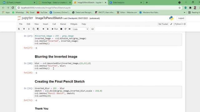Reload the page

[13, 8]
